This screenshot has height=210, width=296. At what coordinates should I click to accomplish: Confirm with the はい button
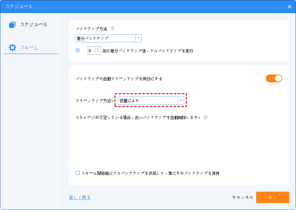[273, 197]
